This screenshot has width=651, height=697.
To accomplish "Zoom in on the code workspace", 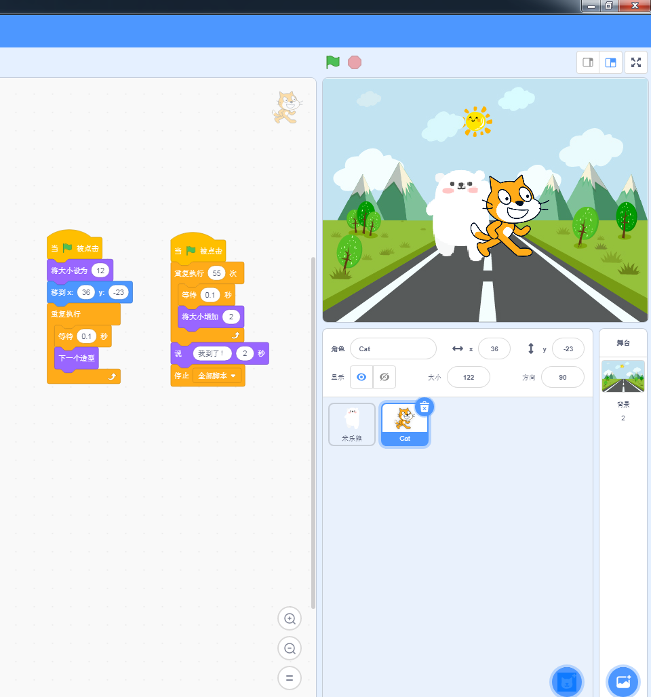I will pyautogui.click(x=290, y=618).
